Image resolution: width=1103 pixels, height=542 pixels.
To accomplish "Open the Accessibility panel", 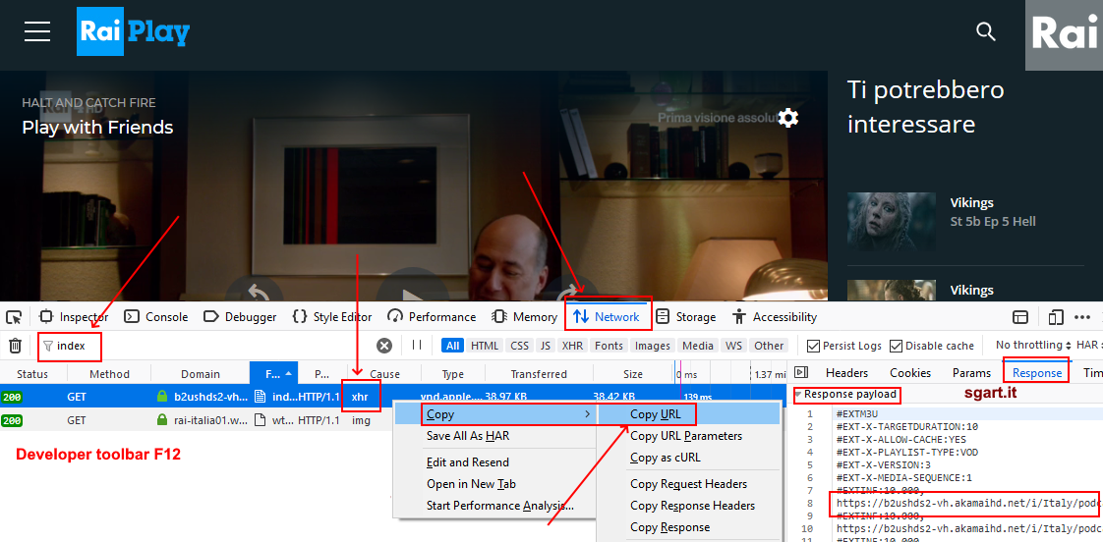I will (x=775, y=317).
